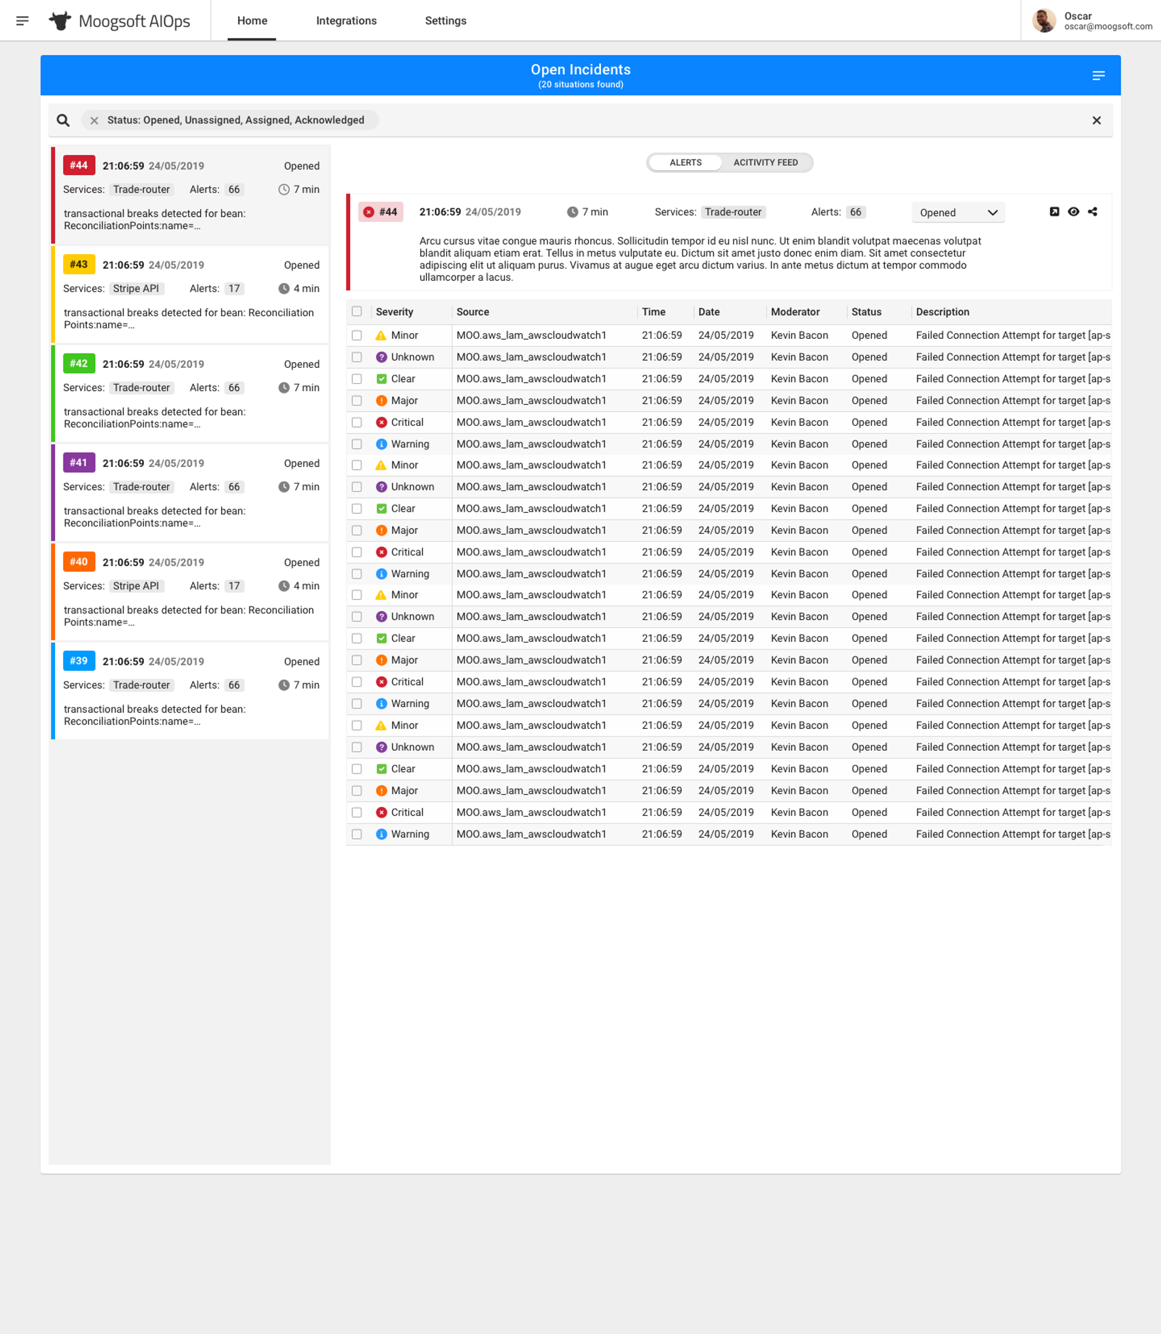Check the first Major alert row checkbox

coord(357,401)
